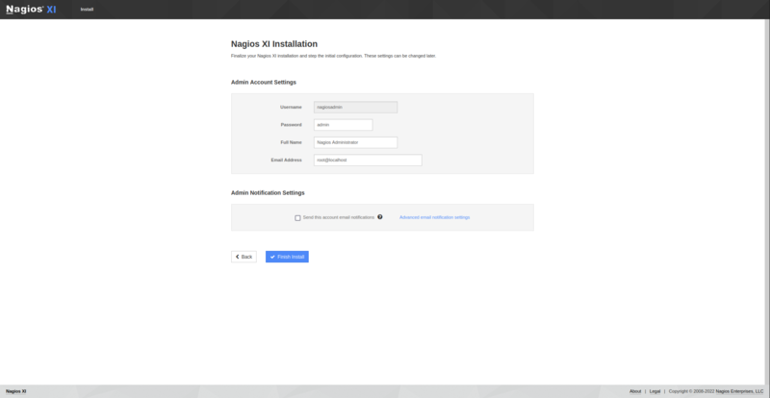
Task: Open the Install item in top navigation
Action: 87,10
